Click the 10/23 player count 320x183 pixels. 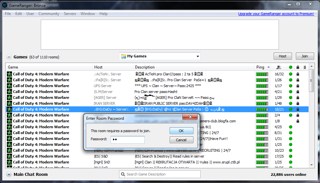(279, 150)
